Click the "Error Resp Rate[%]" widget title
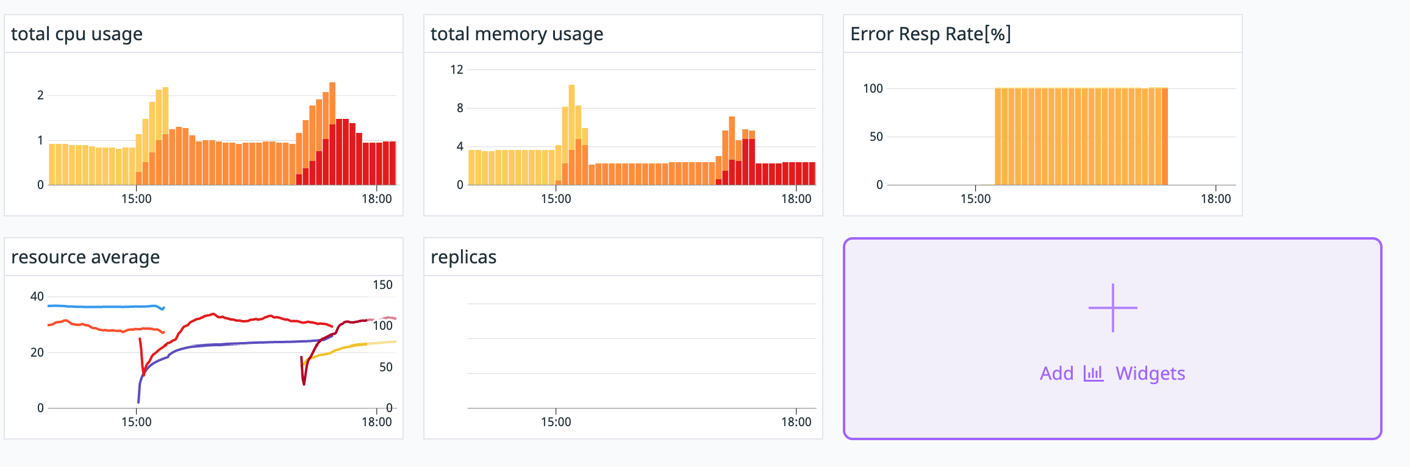Screen dimensions: 1410x467 point(931,34)
